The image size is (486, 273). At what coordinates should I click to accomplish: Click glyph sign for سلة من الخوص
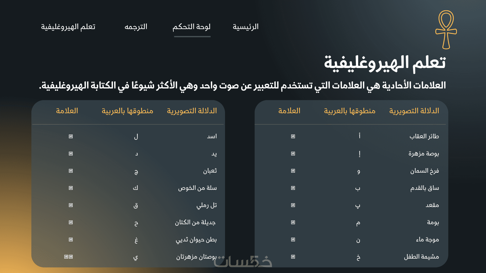pos(71,188)
